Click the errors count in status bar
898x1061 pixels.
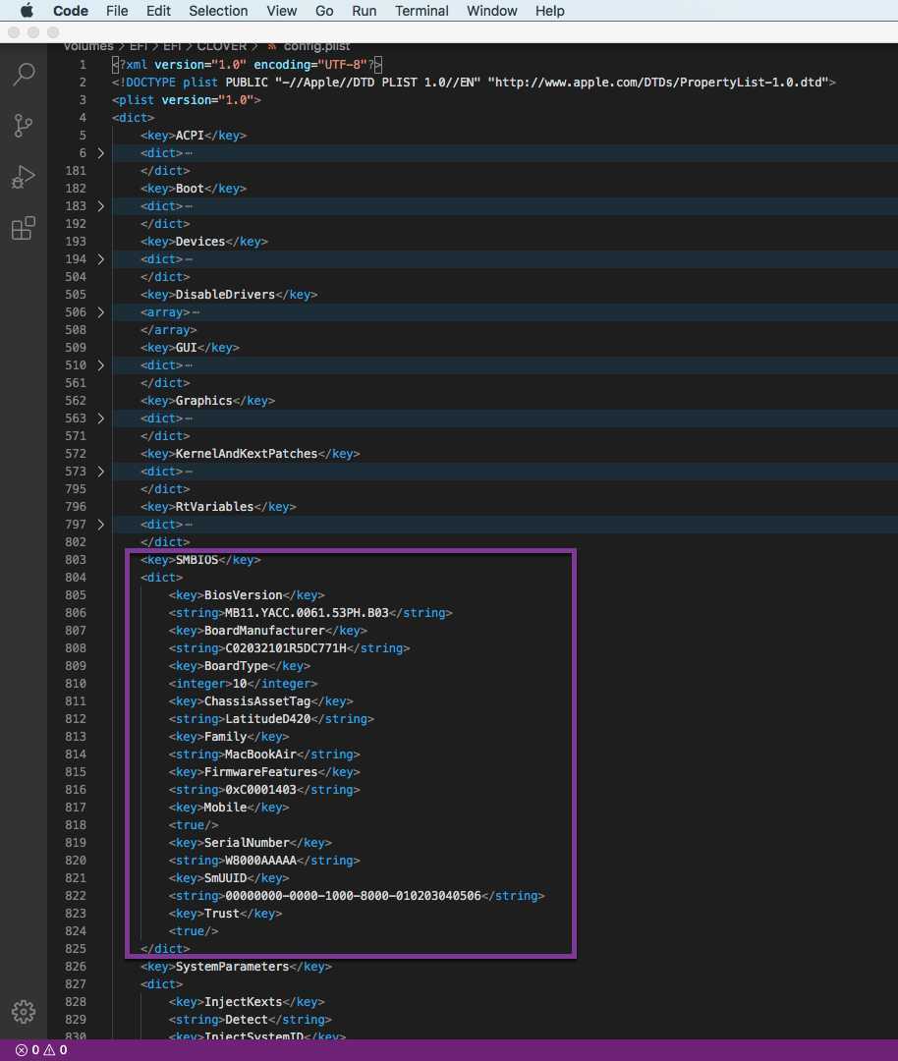28,1049
